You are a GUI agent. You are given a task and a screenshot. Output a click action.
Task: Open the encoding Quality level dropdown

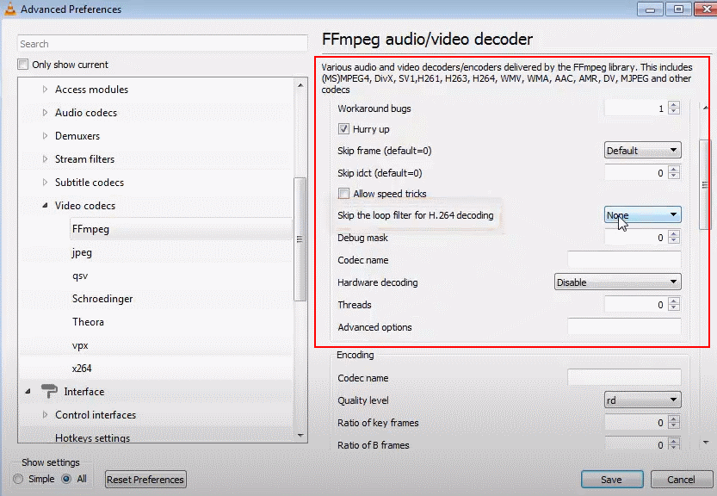coord(642,400)
